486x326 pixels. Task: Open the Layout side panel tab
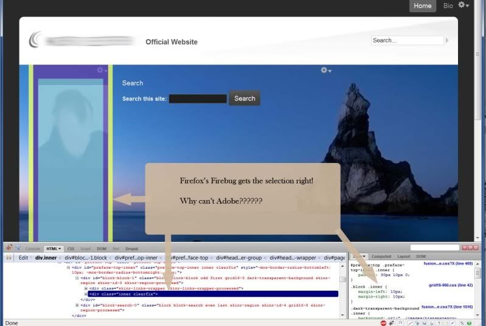click(x=403, y=257)
